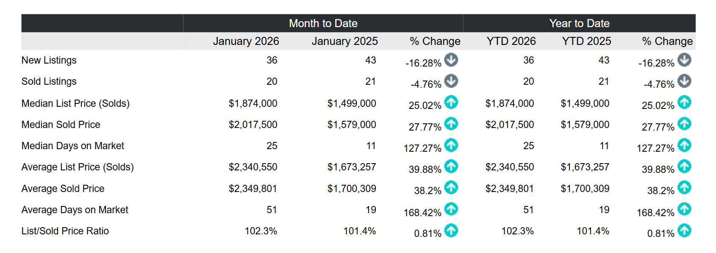Screen dimensions: 716x253
Task: Click the Median Sold Price row label
Action: coord(61,125)
